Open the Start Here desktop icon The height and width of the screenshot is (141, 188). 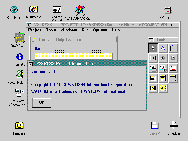pos(14,10)
